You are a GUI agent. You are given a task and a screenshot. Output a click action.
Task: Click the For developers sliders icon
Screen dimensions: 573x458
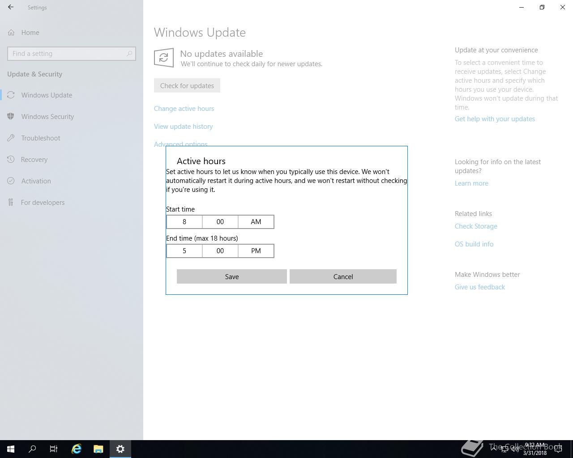[x=11, y=202]
